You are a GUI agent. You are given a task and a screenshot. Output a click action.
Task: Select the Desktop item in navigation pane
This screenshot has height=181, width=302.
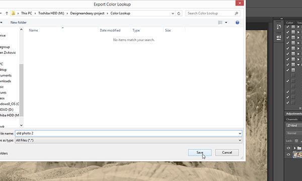click(x=4, y=69)
